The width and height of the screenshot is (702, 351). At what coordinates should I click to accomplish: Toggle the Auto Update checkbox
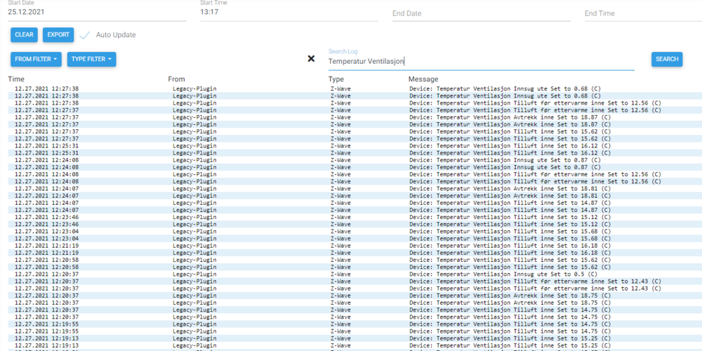click(x=85, y=35)
